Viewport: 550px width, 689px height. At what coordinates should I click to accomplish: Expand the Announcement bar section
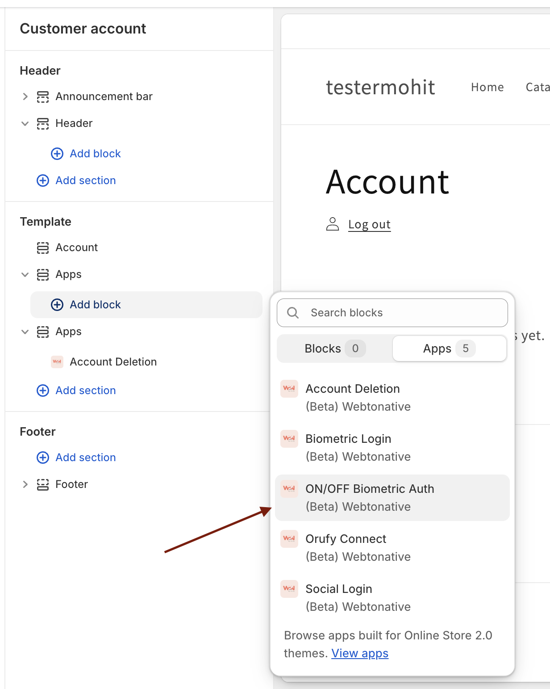(x=25, y=97)
